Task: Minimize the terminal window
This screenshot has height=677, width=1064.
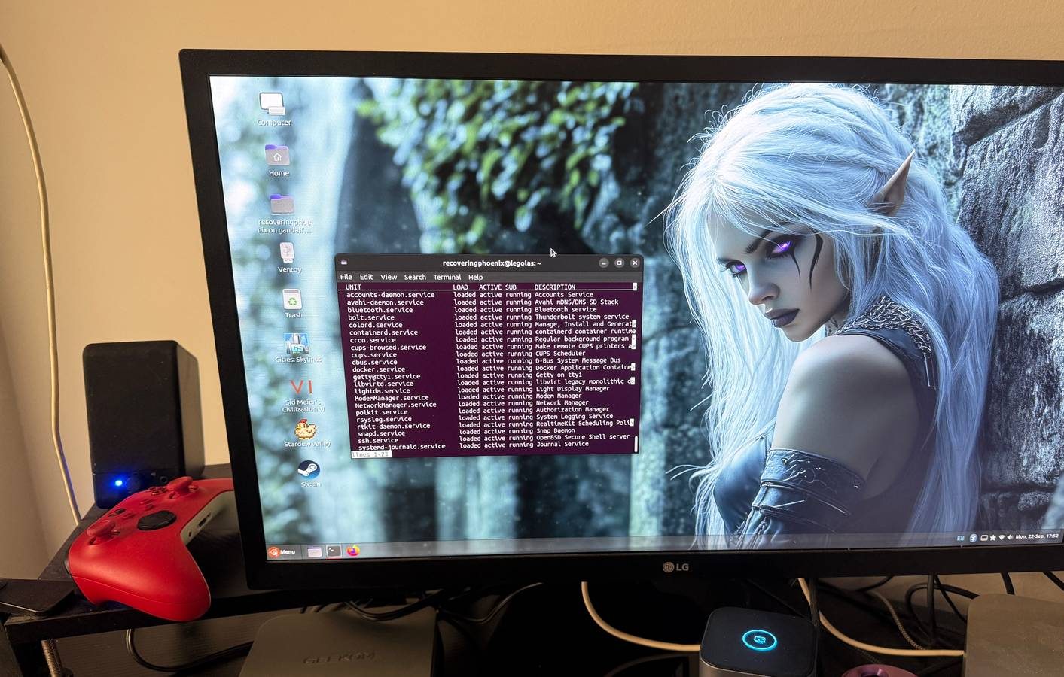Action: (x=604, y=263)
